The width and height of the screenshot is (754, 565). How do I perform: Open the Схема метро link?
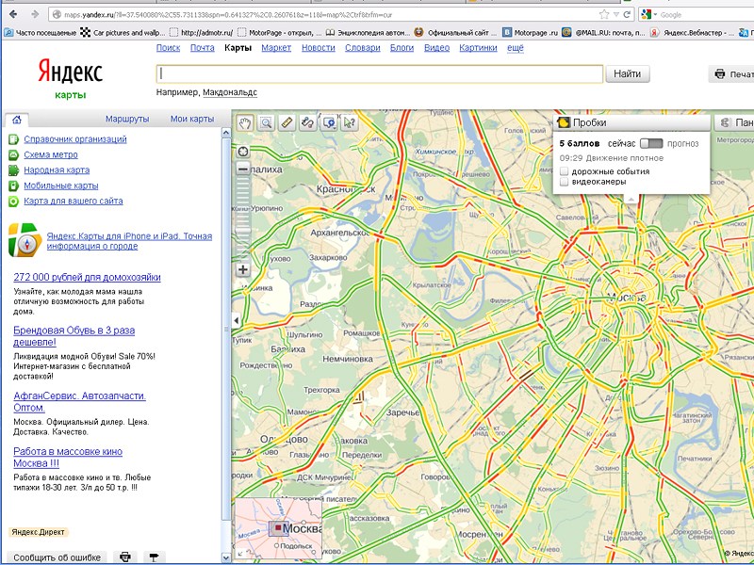tap(51, 154)
